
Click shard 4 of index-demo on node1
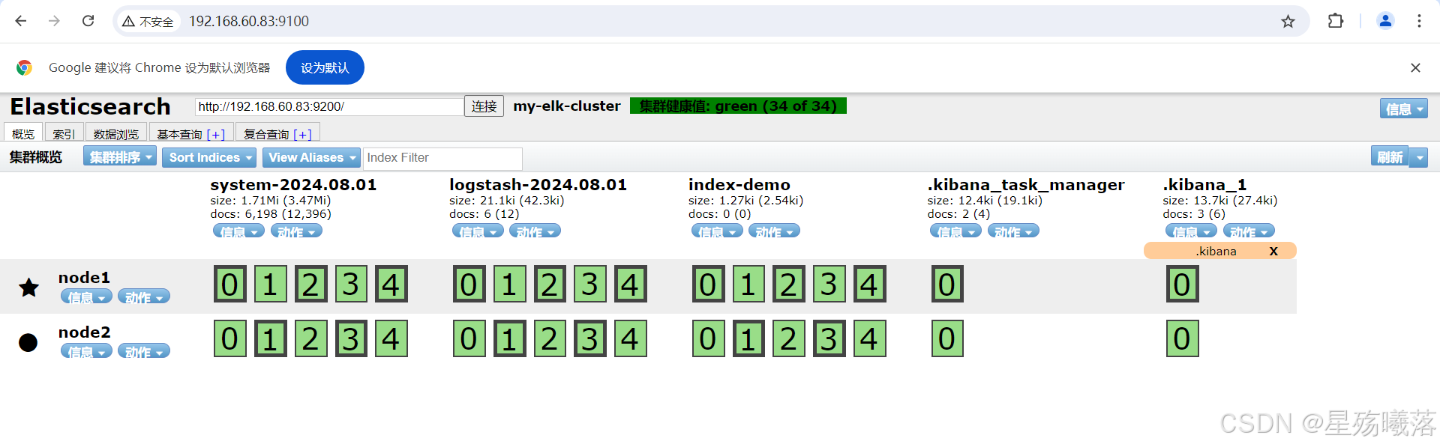[x=869, y=284]
